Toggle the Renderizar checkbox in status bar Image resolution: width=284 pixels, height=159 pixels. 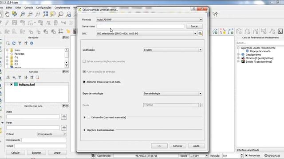click(246, 155)
